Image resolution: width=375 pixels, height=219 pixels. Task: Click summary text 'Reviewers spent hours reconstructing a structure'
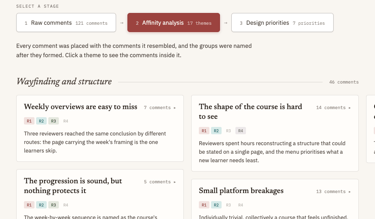coord(272,152)
